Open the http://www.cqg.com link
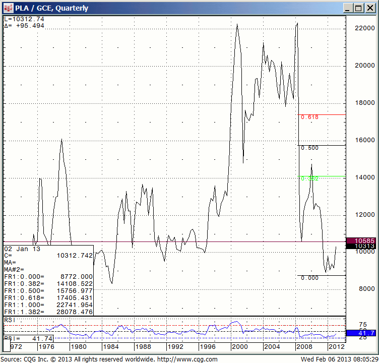Image resolution: width=379 pixels, height=363 pixels. click(x=187, y=359)
